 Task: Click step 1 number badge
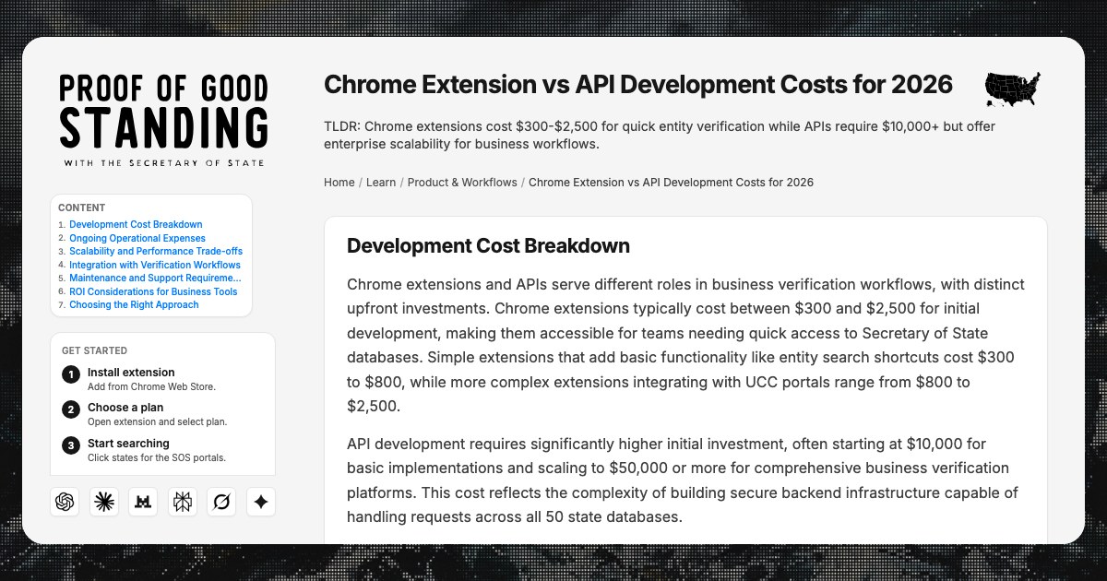pyautogui.click(x=71, y=374)
